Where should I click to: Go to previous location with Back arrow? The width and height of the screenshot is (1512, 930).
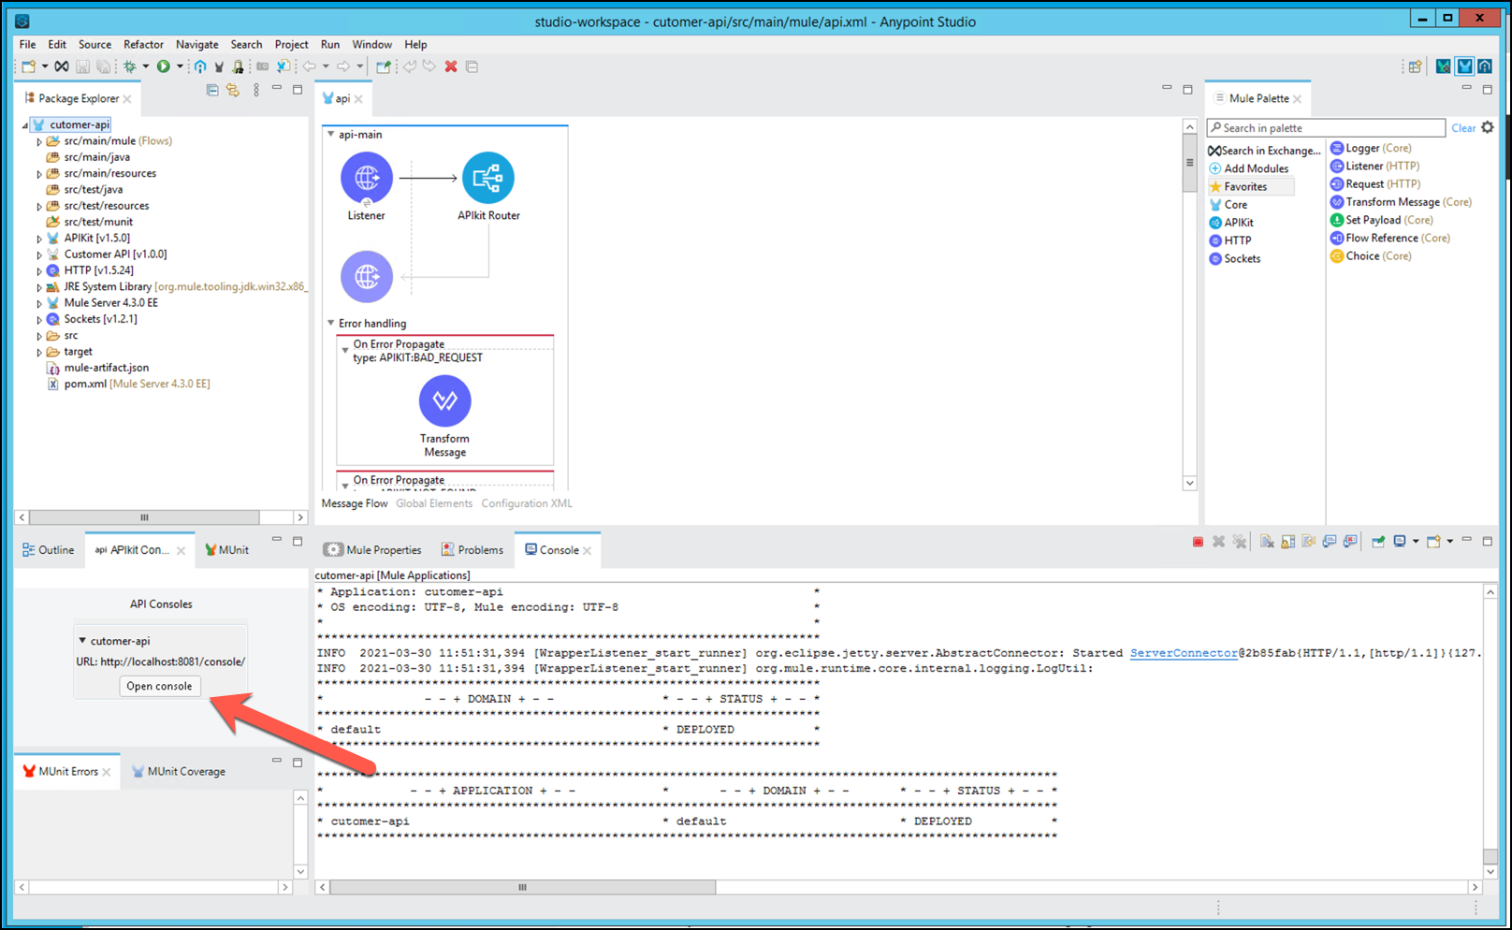pyautogui.click(x=309, y=66)
